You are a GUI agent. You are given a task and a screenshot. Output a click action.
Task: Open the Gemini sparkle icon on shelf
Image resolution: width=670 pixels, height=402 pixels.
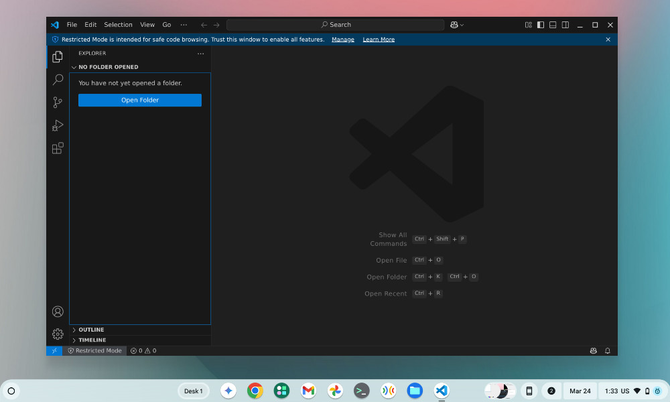click(228, 391)
